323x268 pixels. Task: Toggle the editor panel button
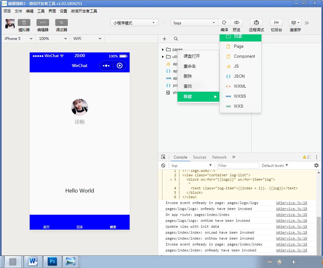tap(43, 22)
